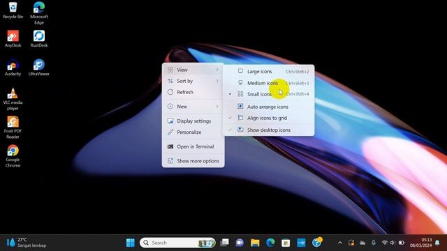This screenshot has width=447, height=251.
Task: Choose Small icons view option
Action: coord(269,94)
